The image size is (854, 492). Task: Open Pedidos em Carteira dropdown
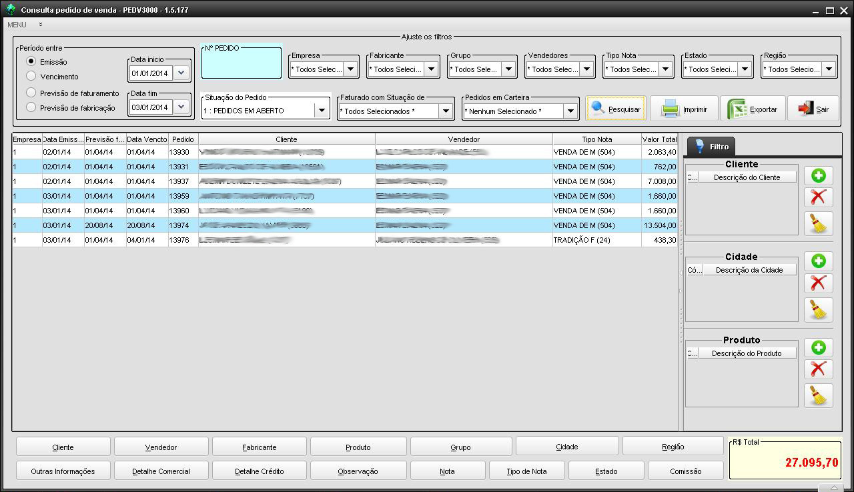(570, 111)
